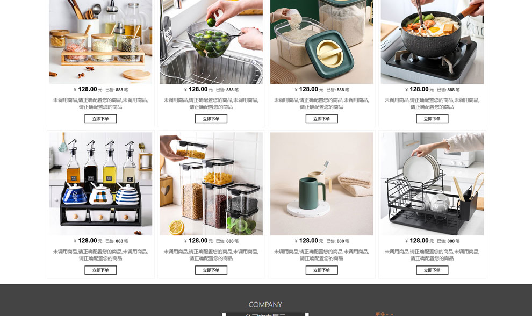Click 立即下单 under the green mug
The image size is (532, 316).
pyautogui.click(x=322, y=270)
